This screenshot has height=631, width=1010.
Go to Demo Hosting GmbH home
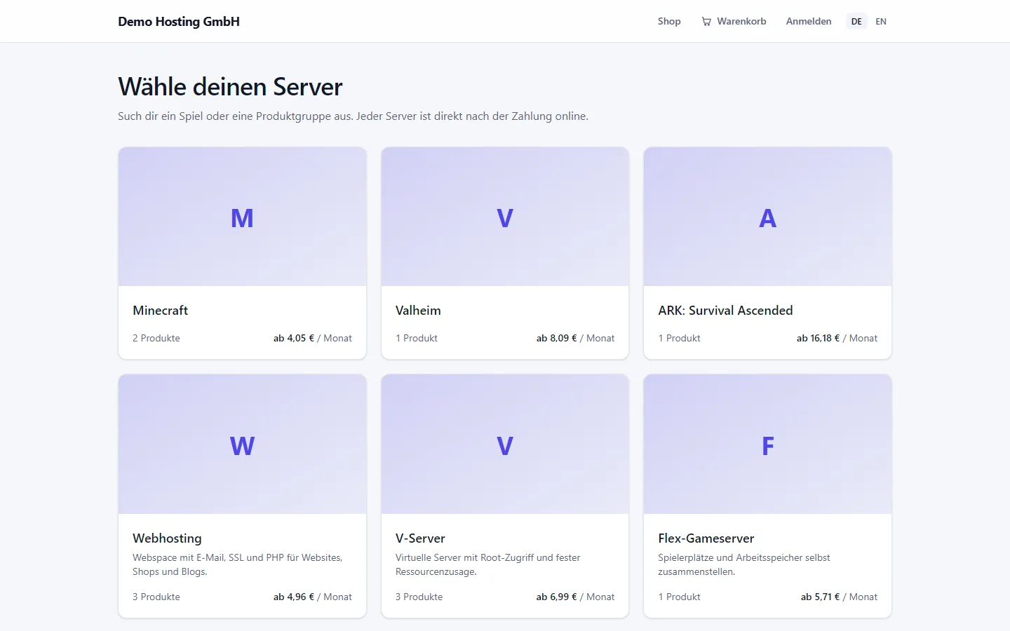[179, 22]
